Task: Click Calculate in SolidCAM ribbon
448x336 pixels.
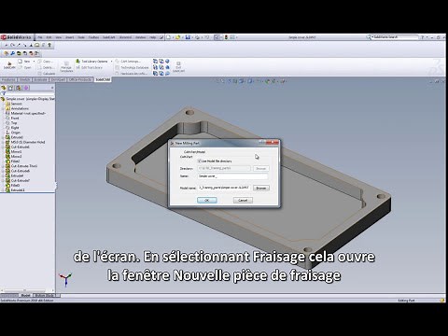Action: [x=47, y=74]
